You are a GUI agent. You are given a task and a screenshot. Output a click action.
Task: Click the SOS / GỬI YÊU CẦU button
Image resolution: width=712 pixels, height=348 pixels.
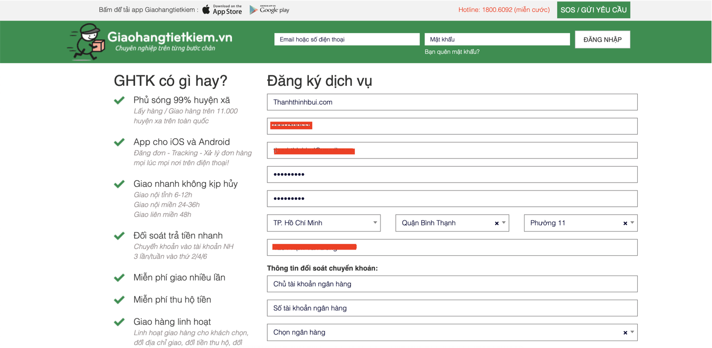click(x=593, y=10)
